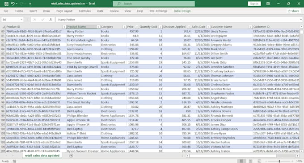Add a new sheet with plus icon
The width and height of the screenshot is (304, 163).
pyautogui.click(x=71, y=156)
